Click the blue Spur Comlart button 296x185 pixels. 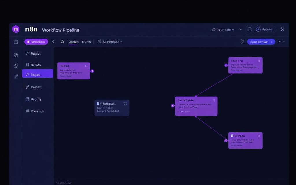tap(261, 42)
